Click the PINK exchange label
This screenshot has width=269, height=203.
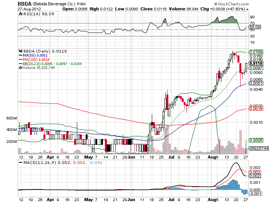point(81,4)
